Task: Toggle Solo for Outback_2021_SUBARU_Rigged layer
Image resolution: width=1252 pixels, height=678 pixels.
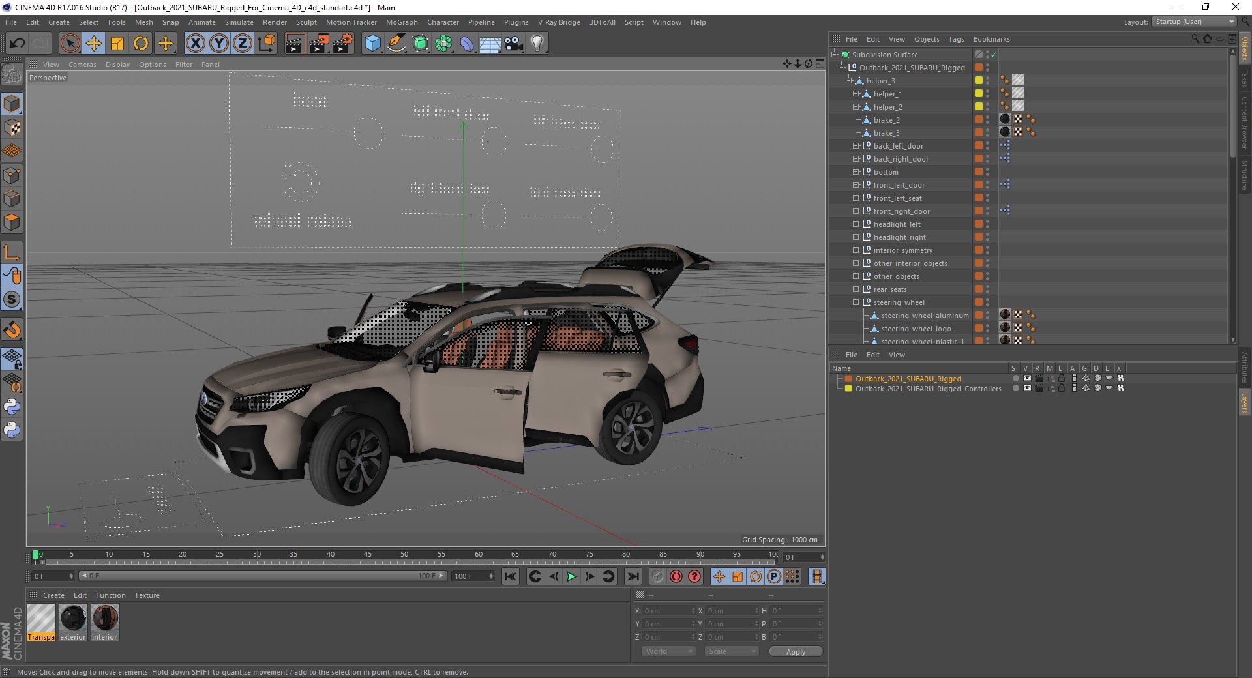Action: coord(1015,378)
